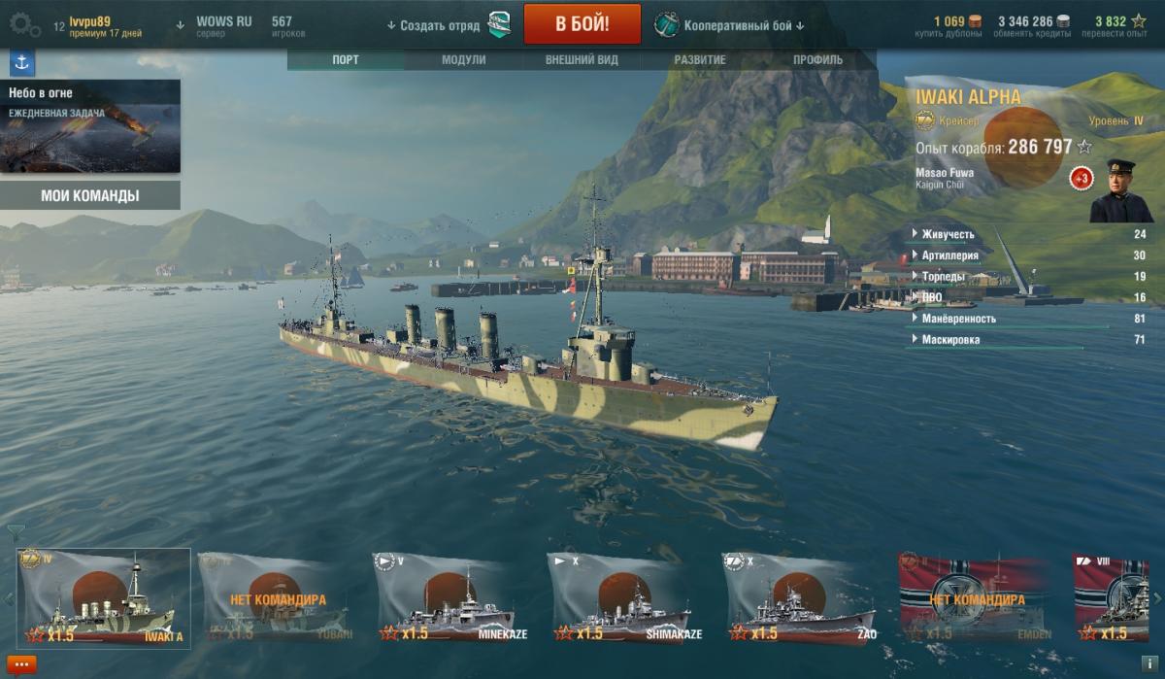Expand the Артиллерия parameter section
The width and height of the screenshot is (1165, 679).
(1029, 255)
